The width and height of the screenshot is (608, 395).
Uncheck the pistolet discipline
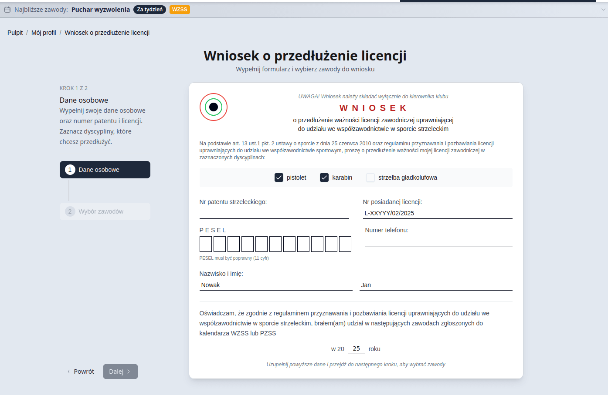[x=279, y=177]
